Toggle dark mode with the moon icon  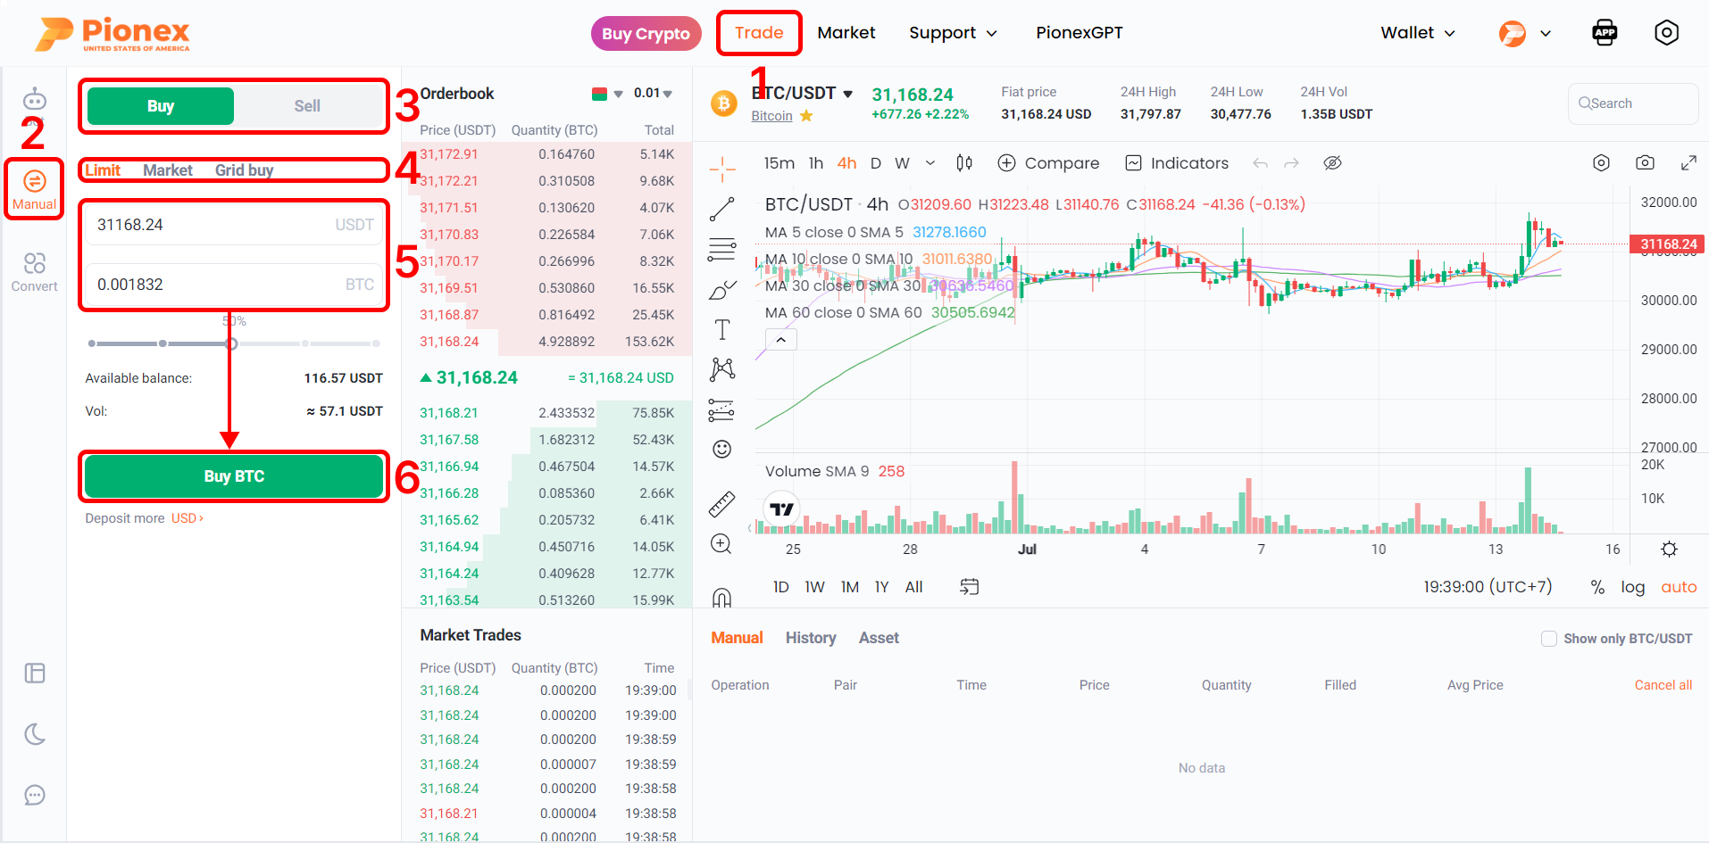click(34, 734)
